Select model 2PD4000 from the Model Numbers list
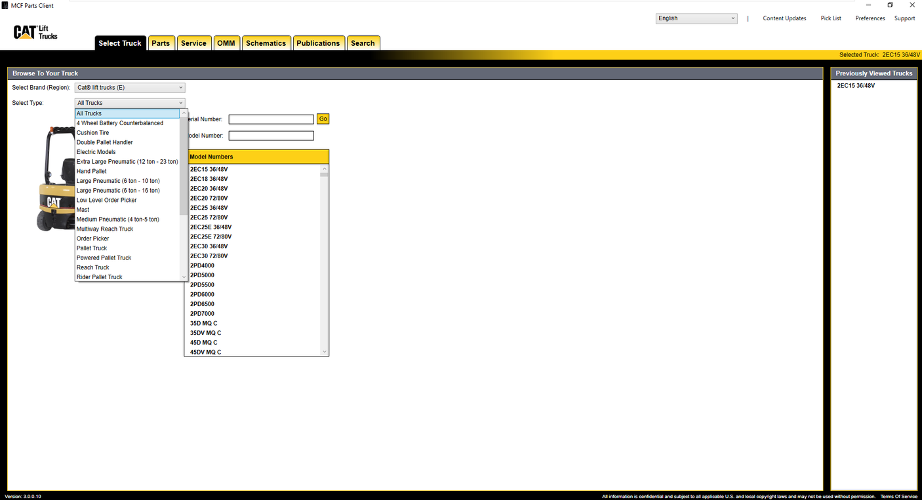The width and height of the screenshot is (922, 500). pos(201,265)
